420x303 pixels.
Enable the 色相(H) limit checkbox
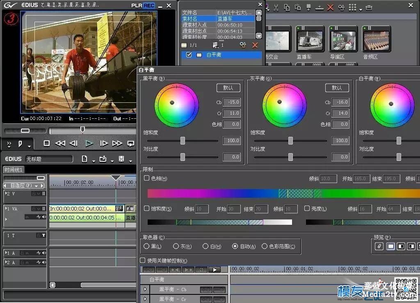(147, 179)
